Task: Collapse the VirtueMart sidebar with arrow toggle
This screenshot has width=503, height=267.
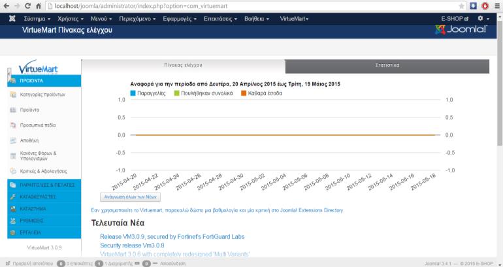Action: pos(9,73)
